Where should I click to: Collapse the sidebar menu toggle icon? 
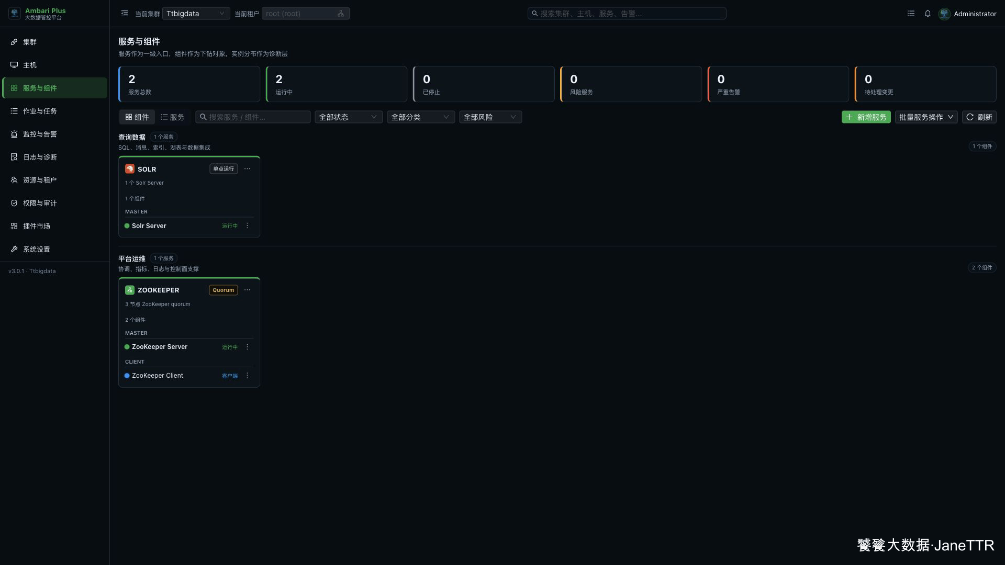124,14
